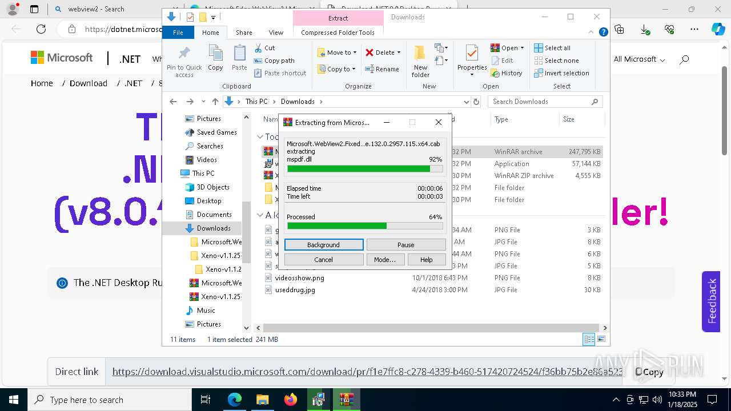The height and width of the screenshot is (411, 731).
Task: Collapse the Explorer ribbon chevron
Action: (592, 33)
